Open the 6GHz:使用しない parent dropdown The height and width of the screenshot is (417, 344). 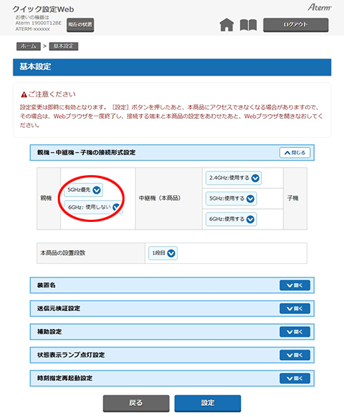coord(93,207)
